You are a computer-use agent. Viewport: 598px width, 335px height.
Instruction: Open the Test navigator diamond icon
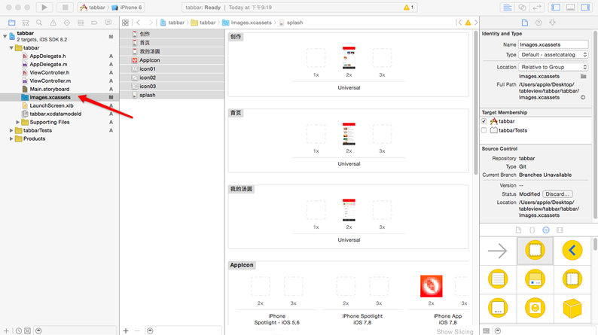click(x=67, y=23)
